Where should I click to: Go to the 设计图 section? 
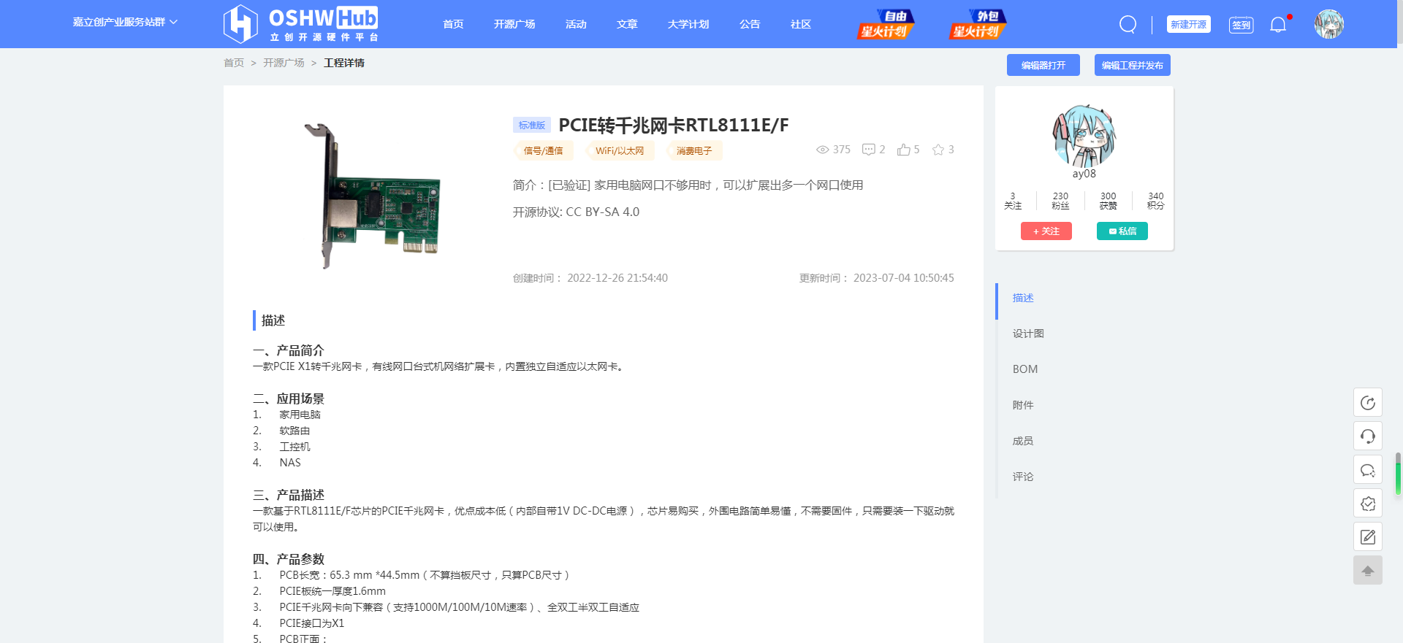[x=1027, y=334]
